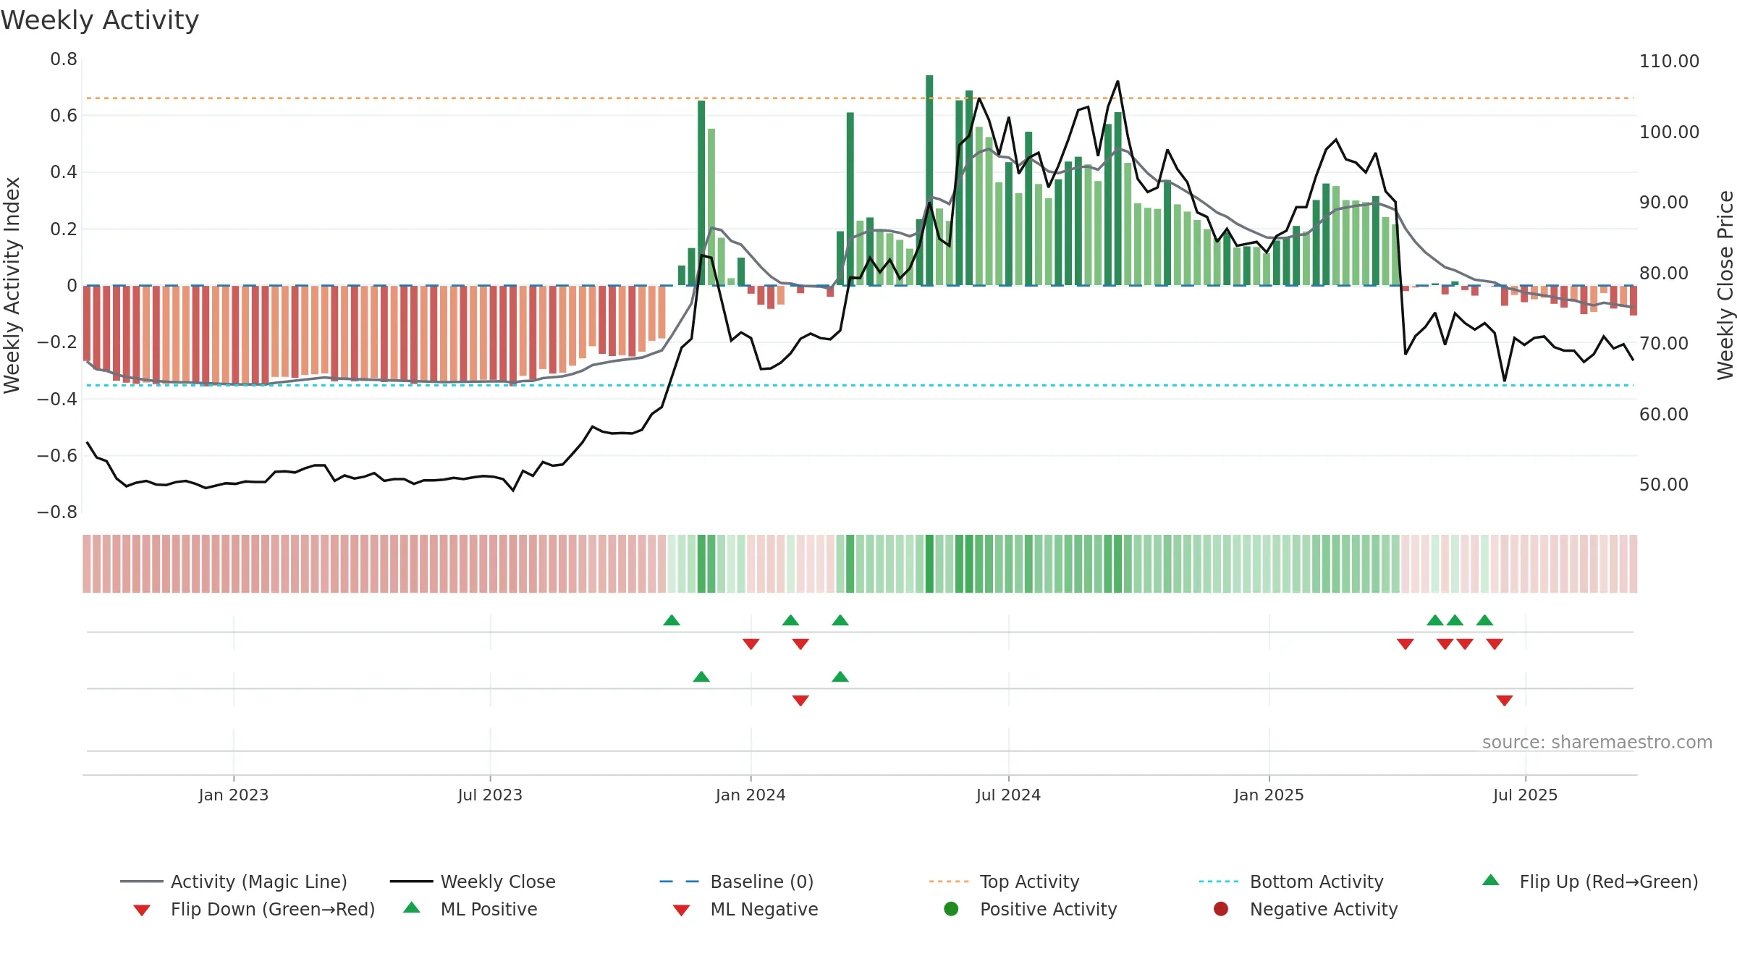The image size is (1737, 977).
Task: Click the Jan 2023 x-axis label
Action: pyautogui.click(x=233, y=795)
